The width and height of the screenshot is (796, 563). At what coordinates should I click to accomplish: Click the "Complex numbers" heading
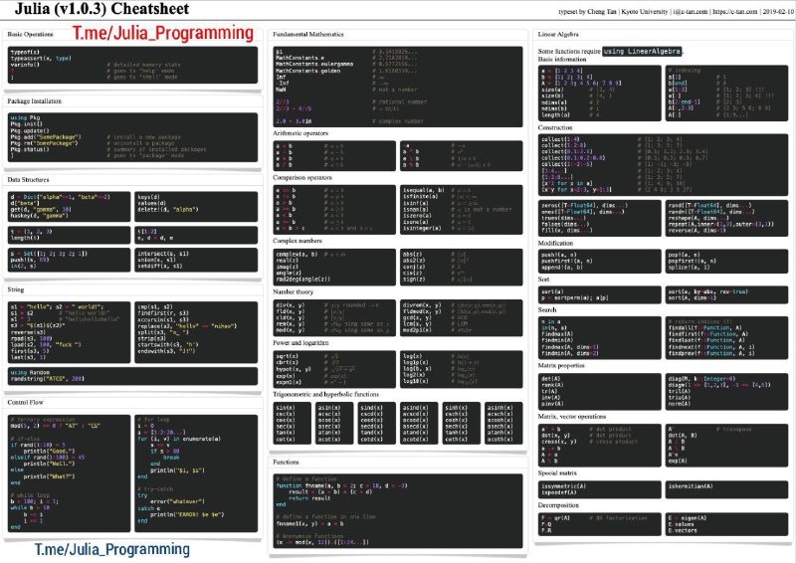click(x=297, y=241)
